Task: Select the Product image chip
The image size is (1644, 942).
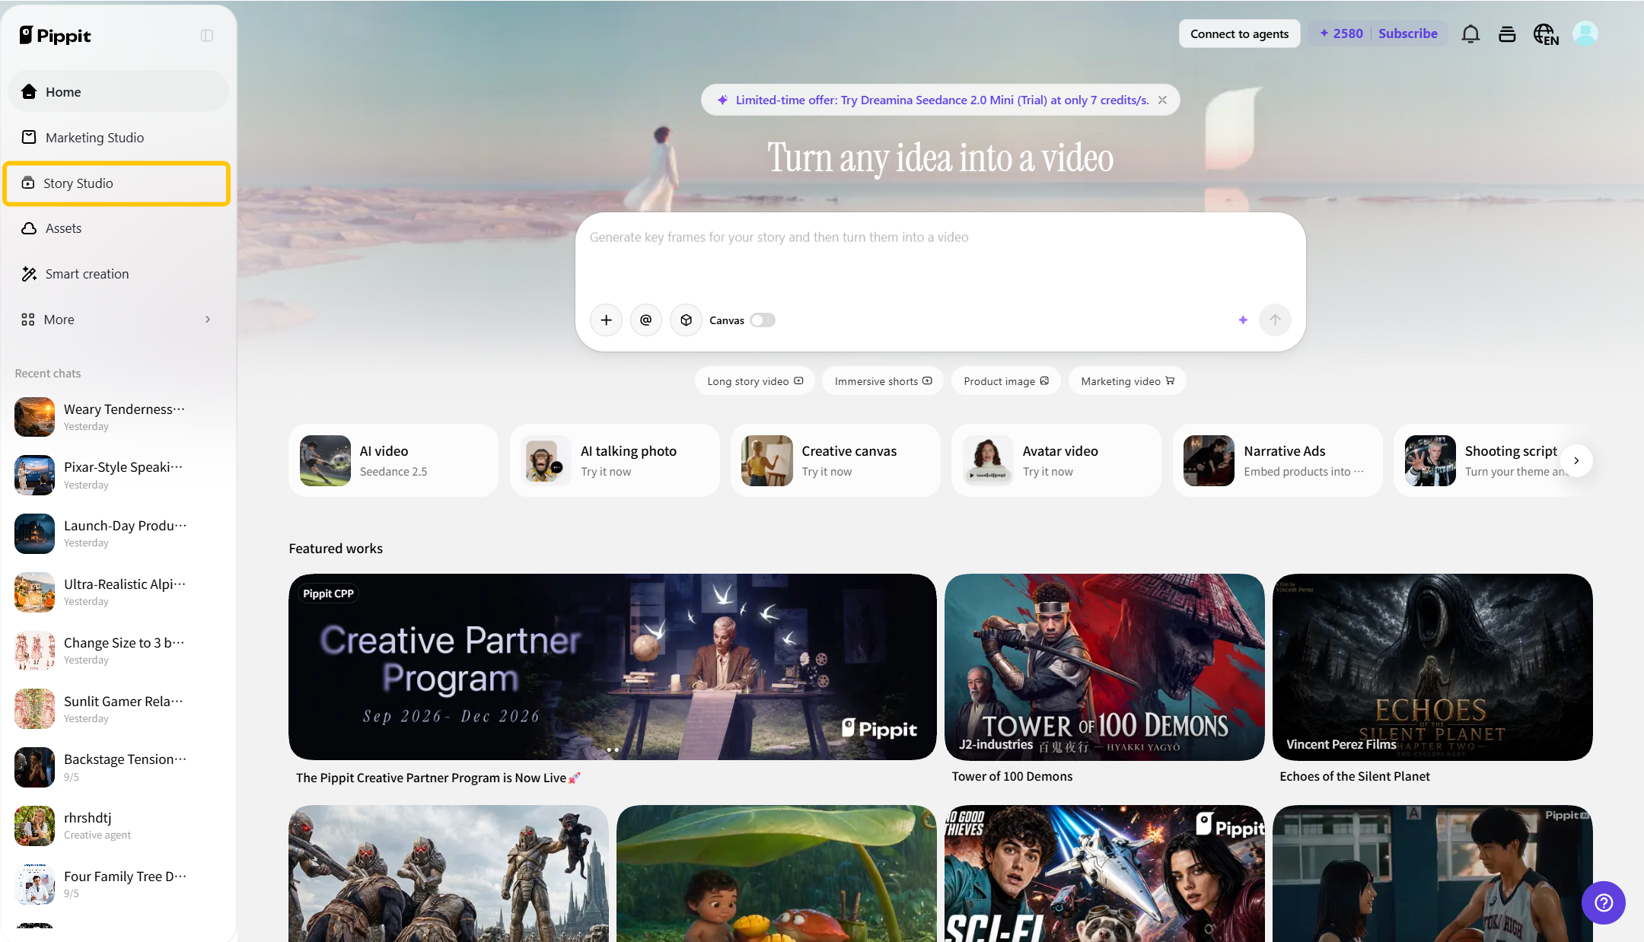Action: coord(1006,381)
